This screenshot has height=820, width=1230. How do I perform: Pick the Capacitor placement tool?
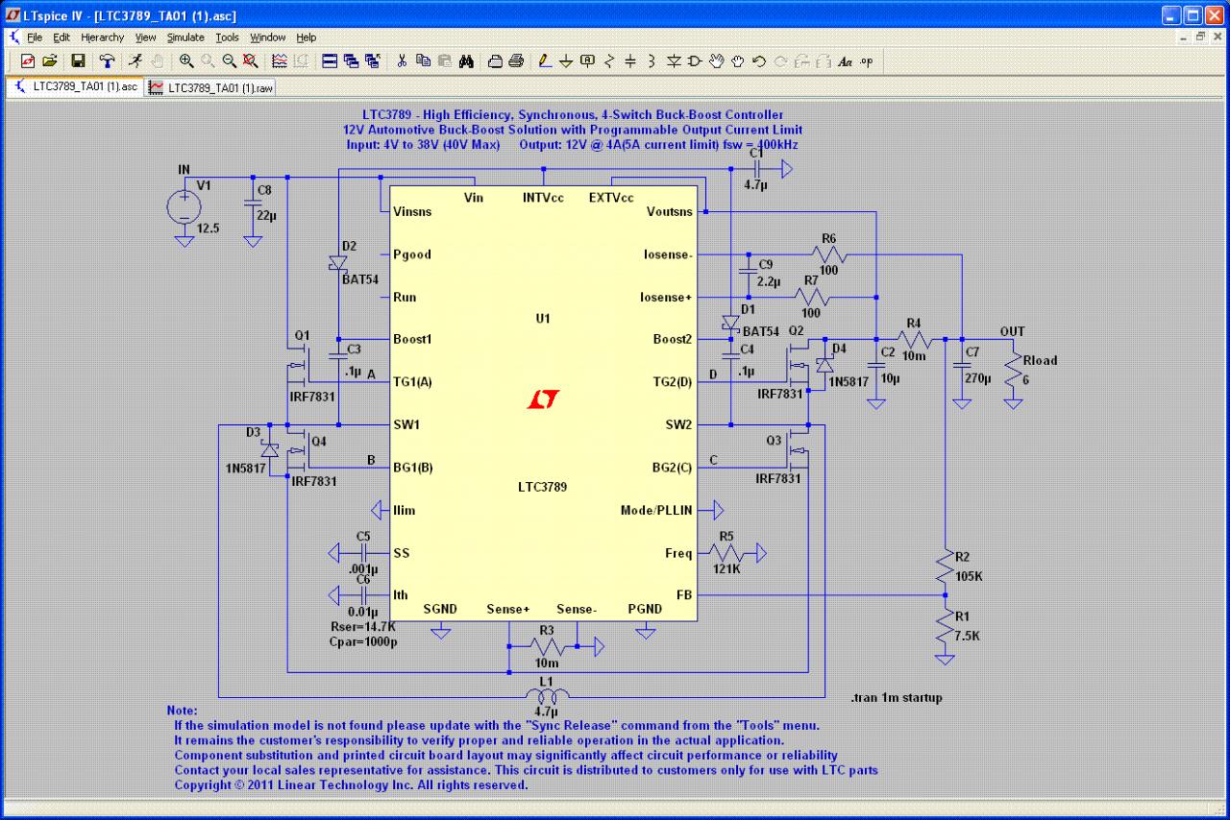pos(630,61)
